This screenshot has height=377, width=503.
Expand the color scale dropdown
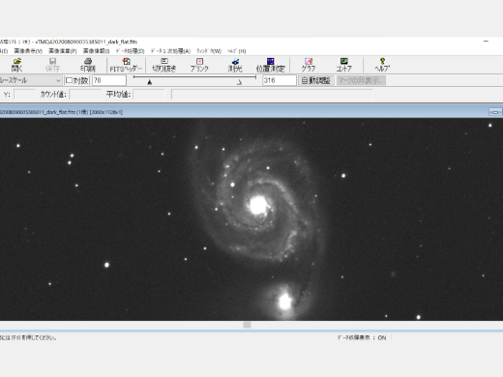pos(58,80)
